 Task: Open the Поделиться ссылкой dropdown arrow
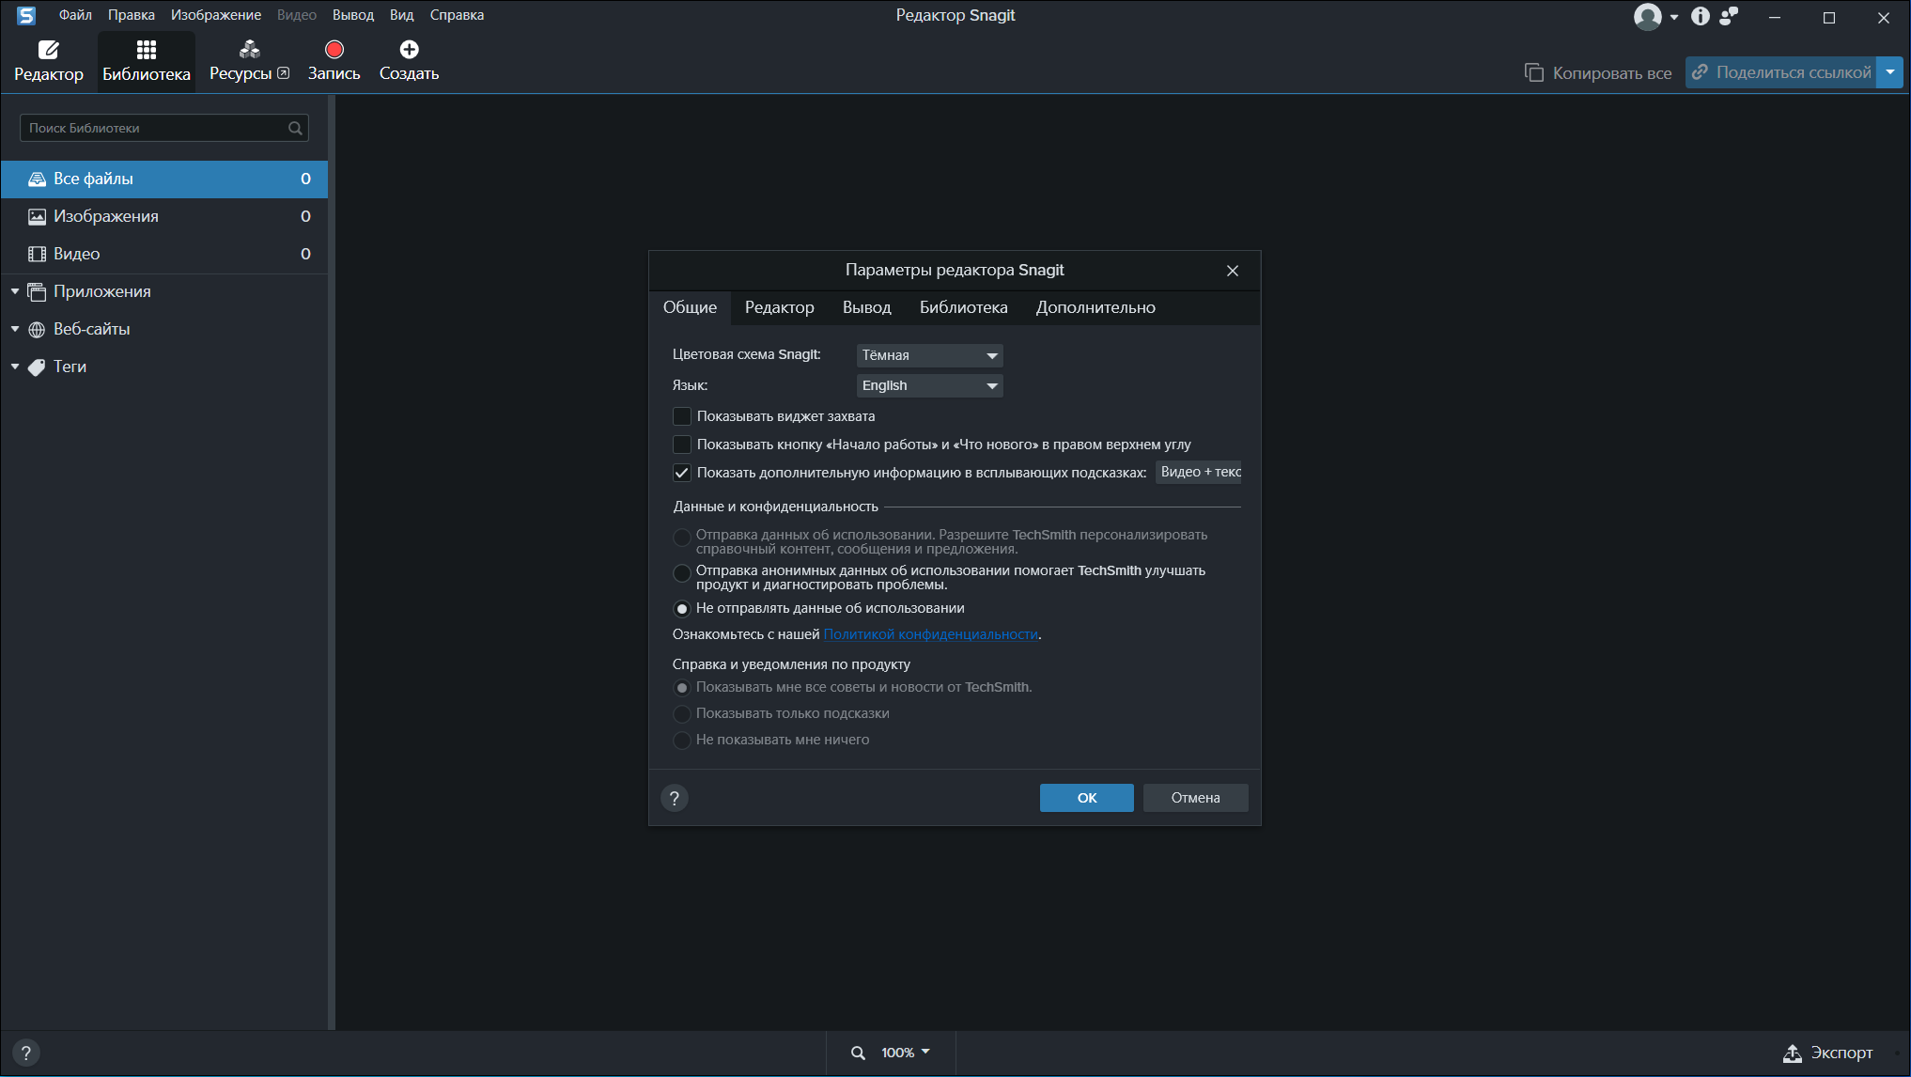coord(1890,72)
